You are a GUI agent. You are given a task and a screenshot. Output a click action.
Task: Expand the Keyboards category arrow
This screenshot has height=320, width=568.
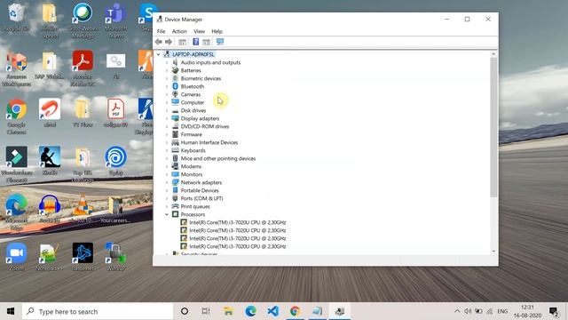click(x=167, y=150)
